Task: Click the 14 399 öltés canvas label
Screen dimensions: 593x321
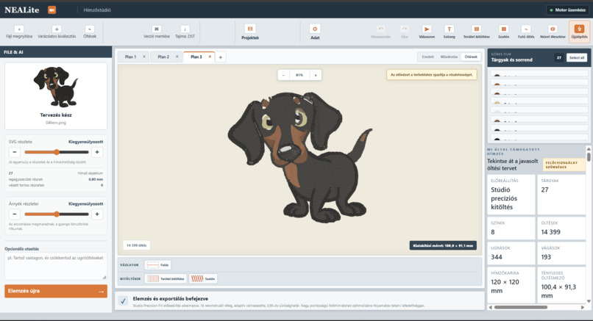Action: [x=137, y=245]
